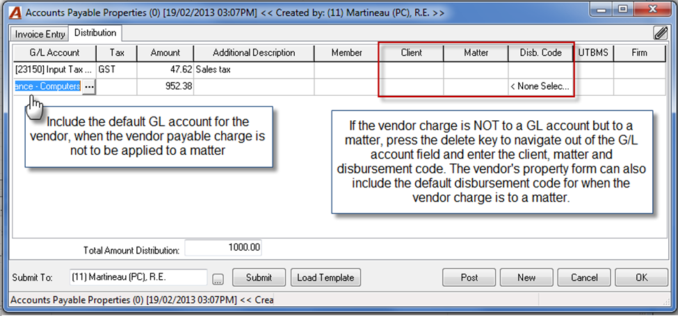Select the 47.62 amount cell
Image resolution: width=678 pixels, height=316 pixels.
166,70
